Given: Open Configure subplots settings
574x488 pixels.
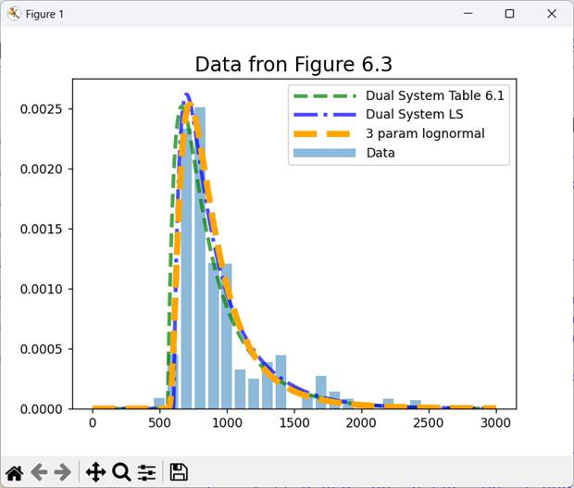Looking at the screenshot, I should [147, 472].
